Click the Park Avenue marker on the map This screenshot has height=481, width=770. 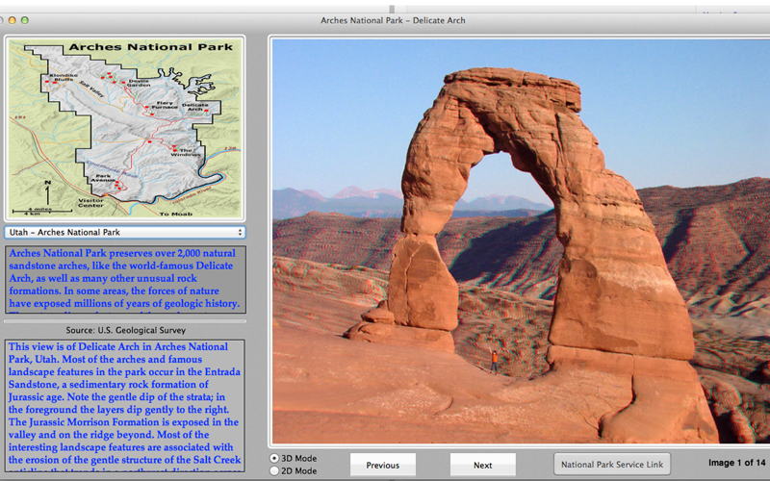pos(116,184)
